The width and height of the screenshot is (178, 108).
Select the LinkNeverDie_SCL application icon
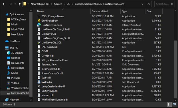39,43
